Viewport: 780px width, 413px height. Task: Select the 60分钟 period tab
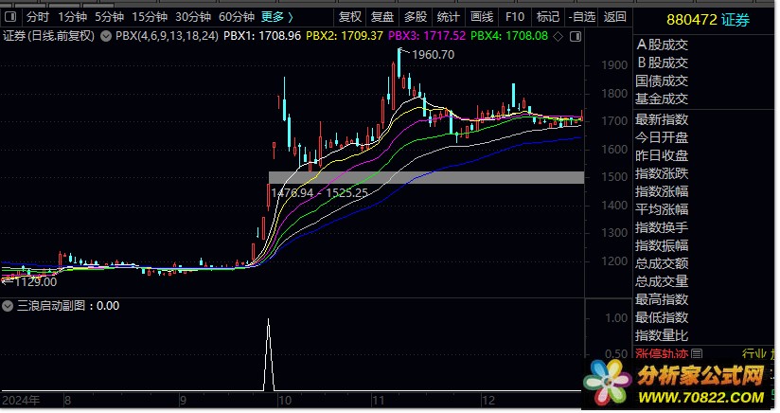tap(237, 17)
